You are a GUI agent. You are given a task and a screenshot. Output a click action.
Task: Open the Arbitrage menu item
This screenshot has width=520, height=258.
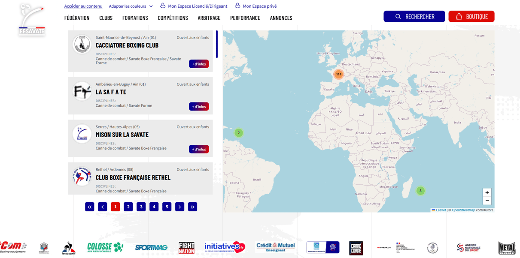209,18
